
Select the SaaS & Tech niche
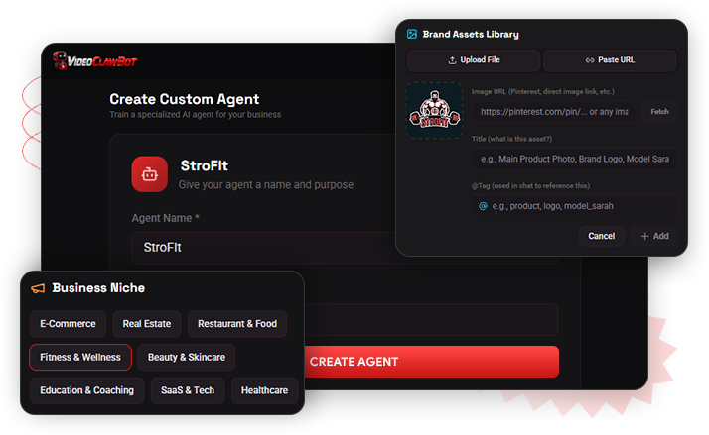188,390
